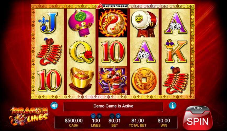This screenshot has height=131, width=227.
Task: Click the blue J card symbol
Action: 48,23
